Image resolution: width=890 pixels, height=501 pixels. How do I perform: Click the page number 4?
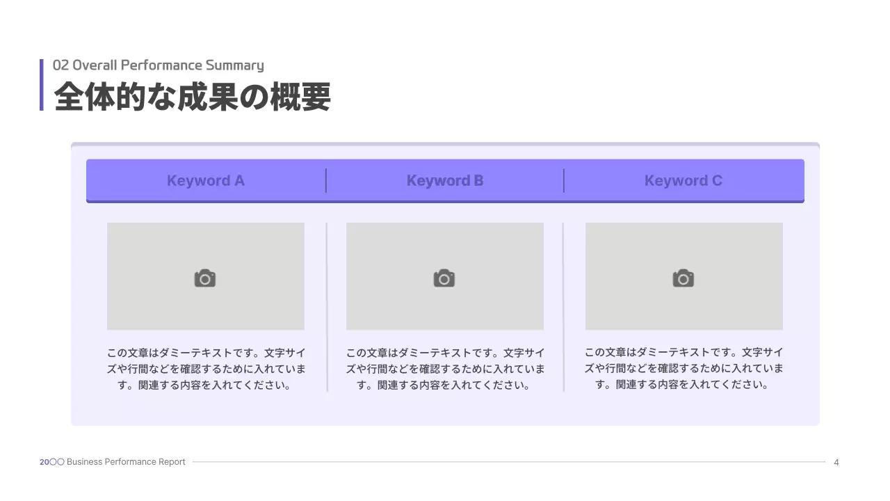(836, 462)
